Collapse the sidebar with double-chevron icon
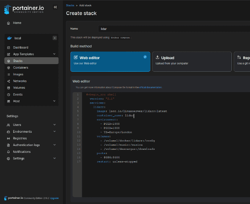 [x=55, y=7]
